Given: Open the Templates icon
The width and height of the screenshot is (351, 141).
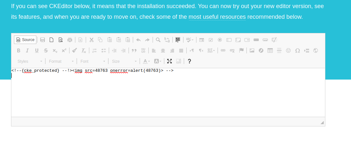Looking at the screenshot, I should [x=80, y=40].
